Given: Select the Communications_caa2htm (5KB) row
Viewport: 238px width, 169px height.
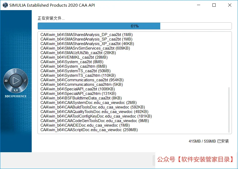Looking at the screenshot, I should click(82, 84).
